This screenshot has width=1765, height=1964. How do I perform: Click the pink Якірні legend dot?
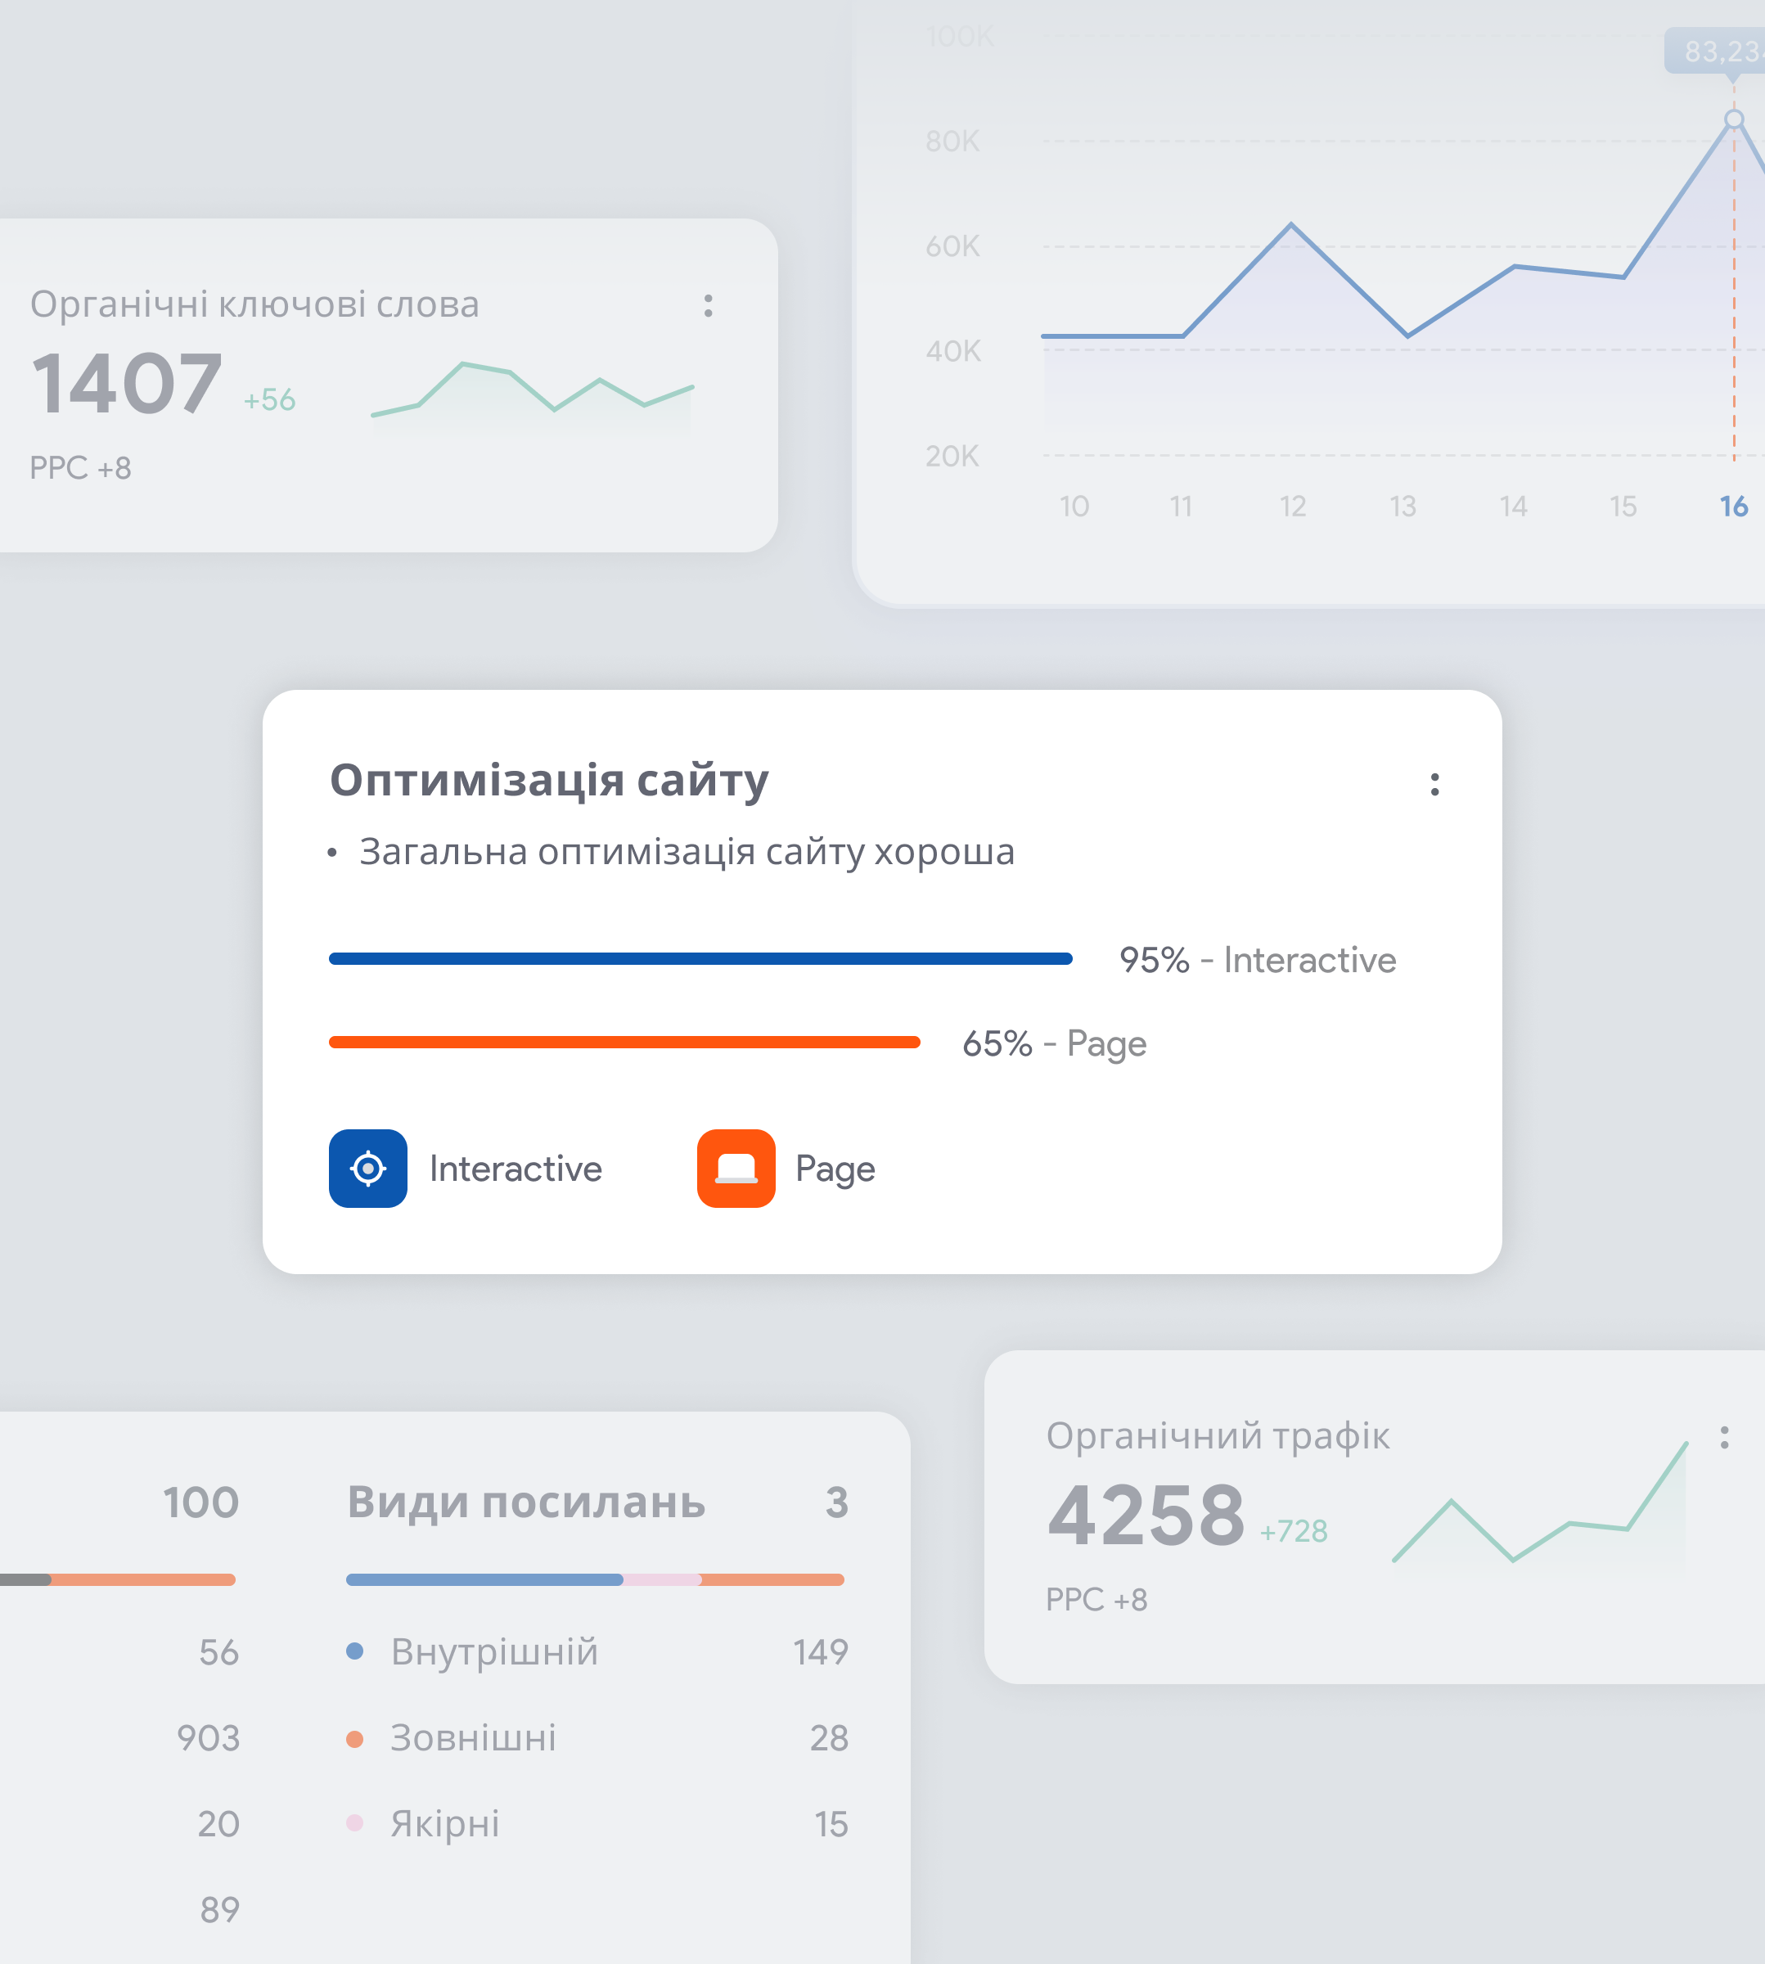coord(355,1823)
